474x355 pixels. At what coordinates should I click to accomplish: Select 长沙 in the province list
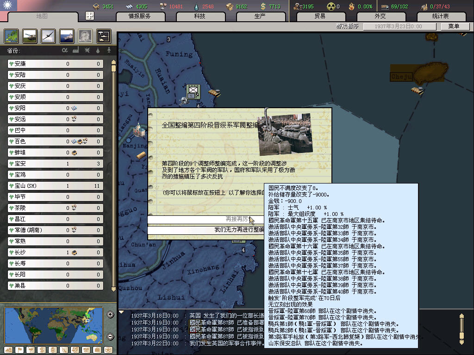[55, 252]
